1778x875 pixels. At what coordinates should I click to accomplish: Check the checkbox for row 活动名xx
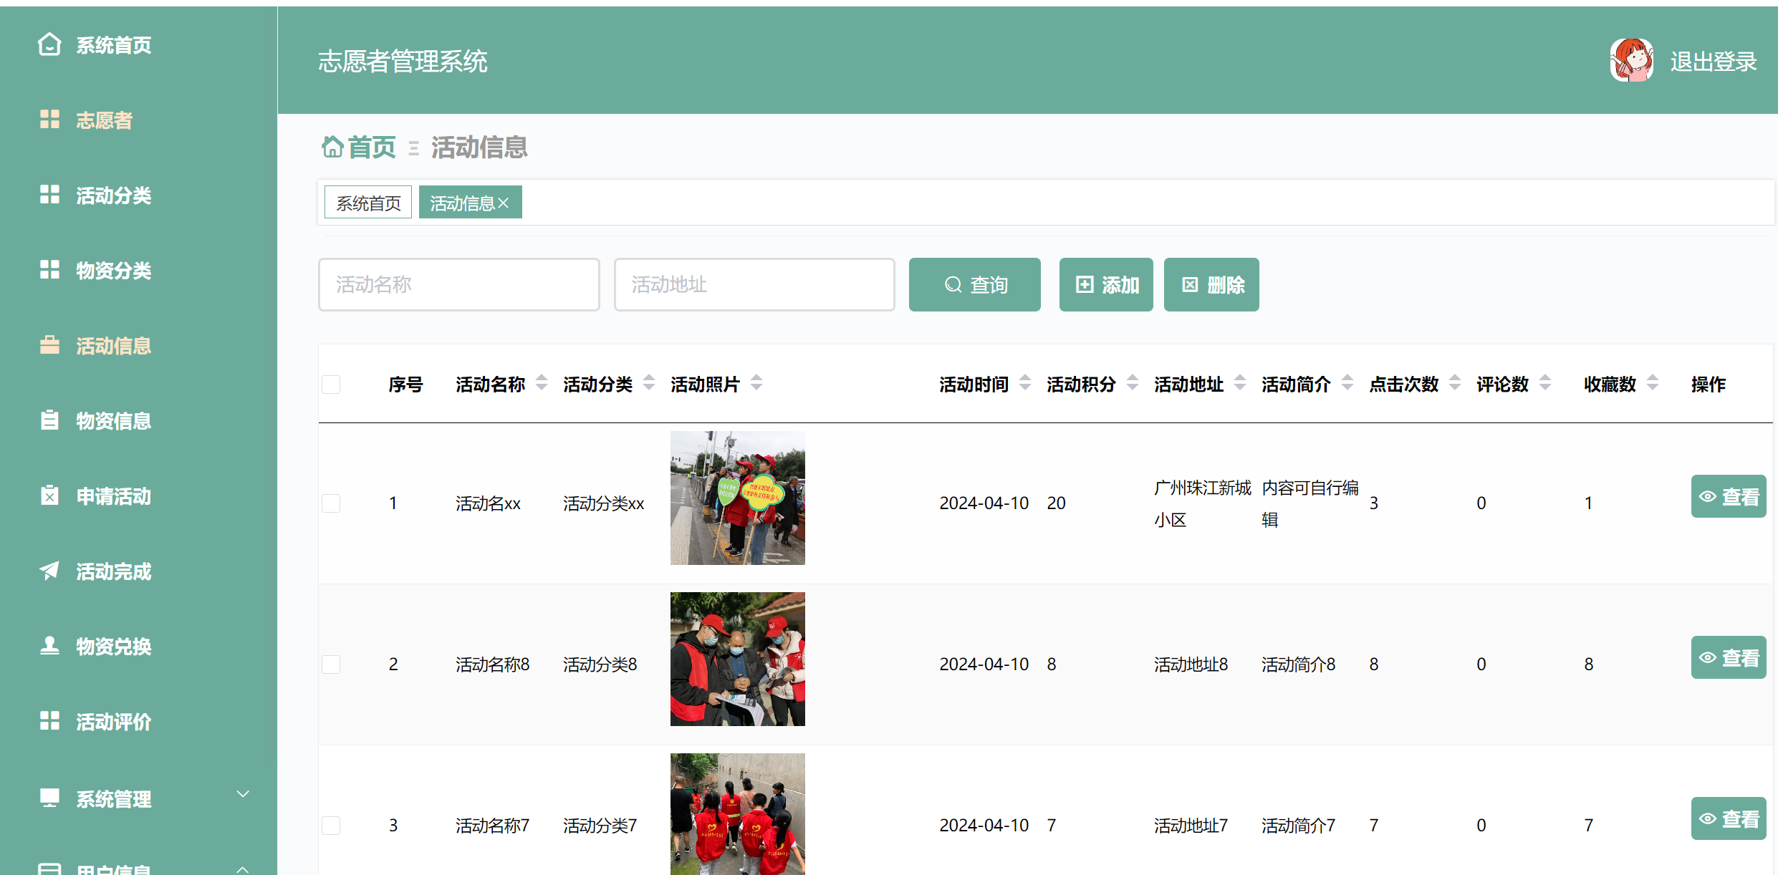pyautogui.click(x=331, y=503)
